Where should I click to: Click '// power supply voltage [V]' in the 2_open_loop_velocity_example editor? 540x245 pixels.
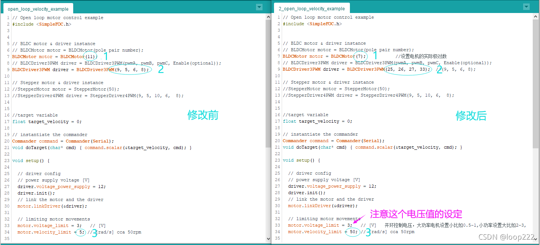324,180
